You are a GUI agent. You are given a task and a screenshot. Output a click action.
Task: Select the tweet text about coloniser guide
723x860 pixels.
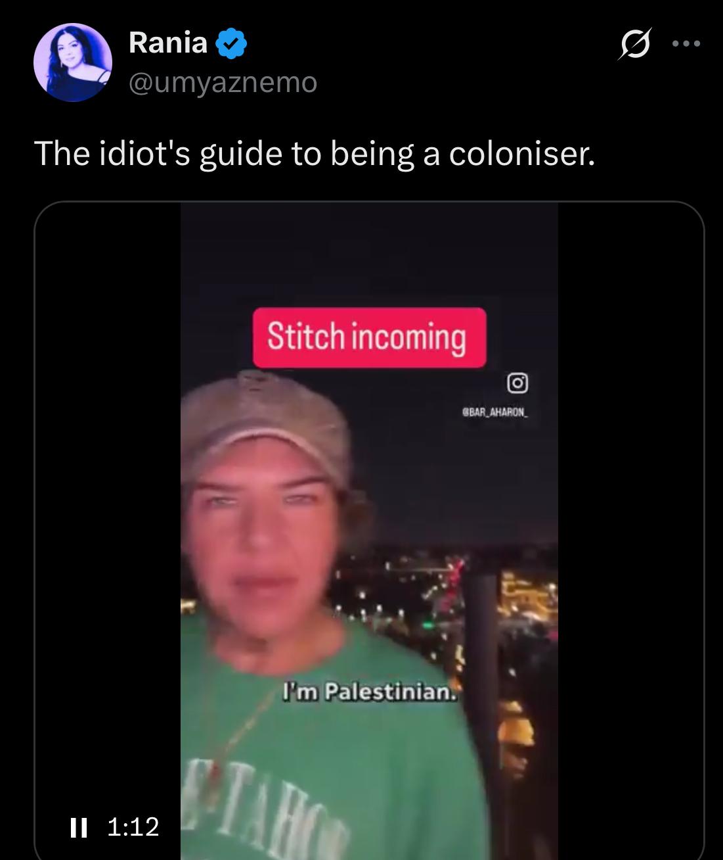[315, 153]
